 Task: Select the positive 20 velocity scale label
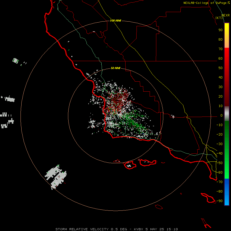tap(220, 97)
